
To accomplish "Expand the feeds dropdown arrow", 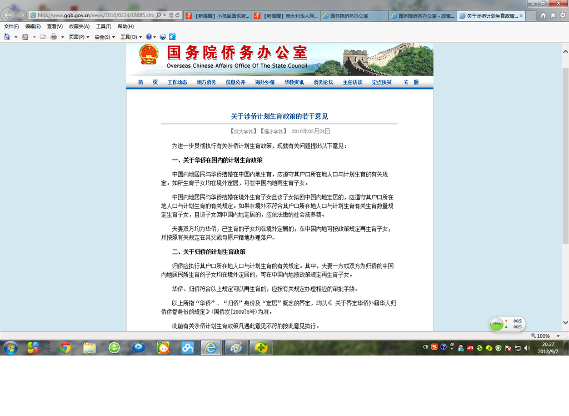I will pyautogui.click(x=34, y=37).
